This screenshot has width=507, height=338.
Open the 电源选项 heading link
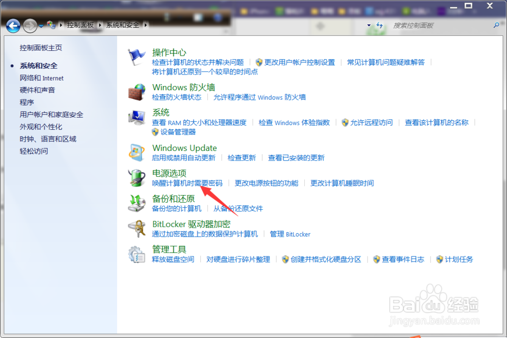click(169, 173)
